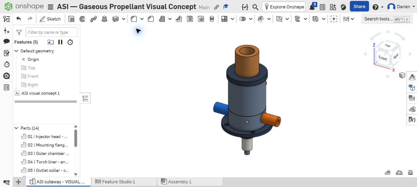Open the pattern tool dropdown arrow
417x187 pixels.
pos(232,19)
